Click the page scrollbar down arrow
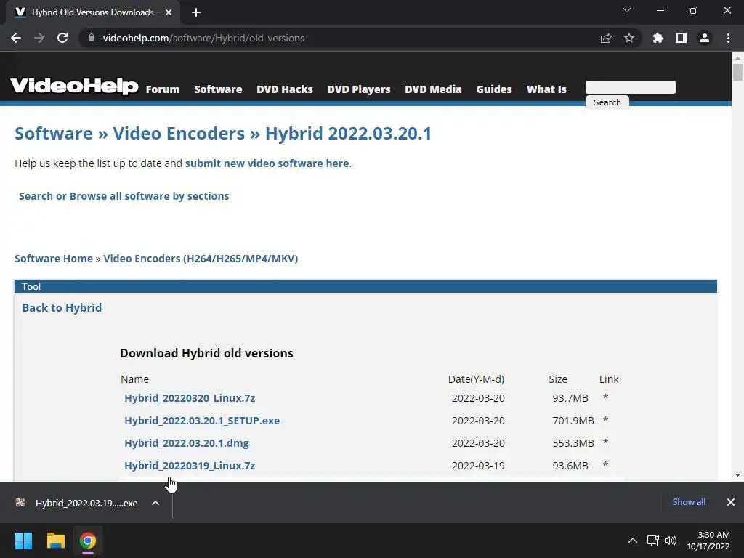This screenshot has height=558, width=744. tap(737, 475)
